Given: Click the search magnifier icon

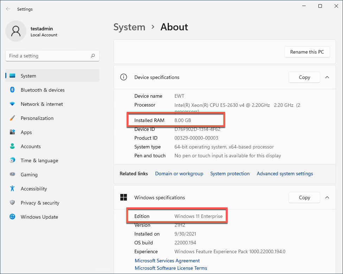Looking at the screenshot, I should (x=93, y=56).
